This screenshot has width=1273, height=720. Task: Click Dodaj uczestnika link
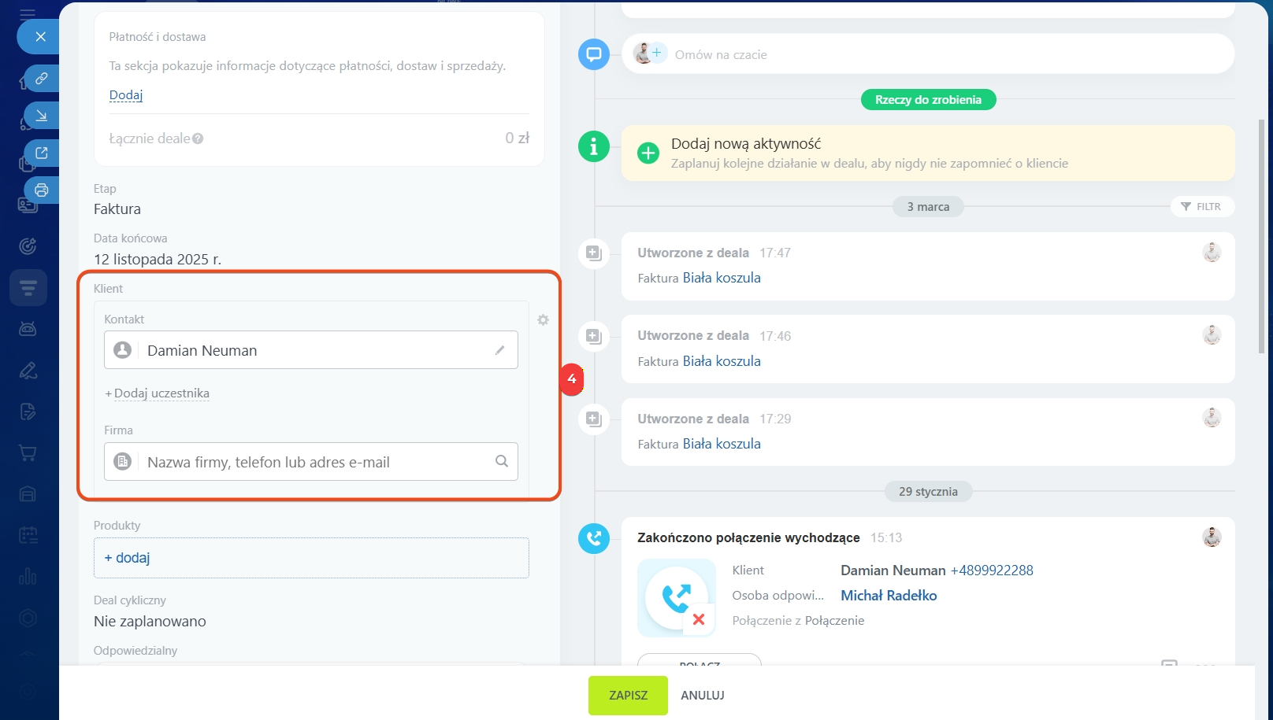pyautogui.click(x=161, y=393)
